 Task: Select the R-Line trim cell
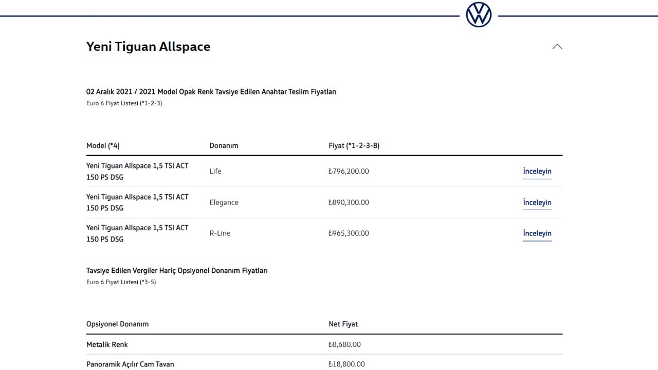220,233
